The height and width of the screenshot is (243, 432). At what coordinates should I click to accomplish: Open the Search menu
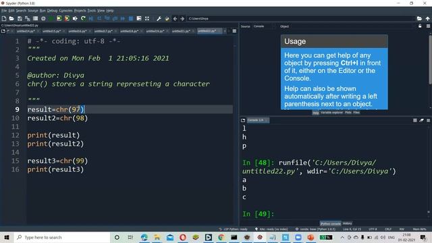pyautogui.click(x=21, y=11)
